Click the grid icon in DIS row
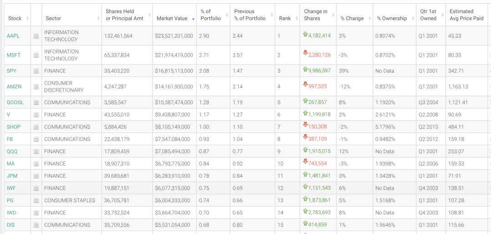 [36, 225]
